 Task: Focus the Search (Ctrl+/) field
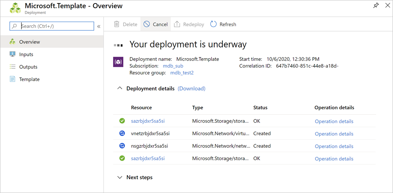click(55, 26)
